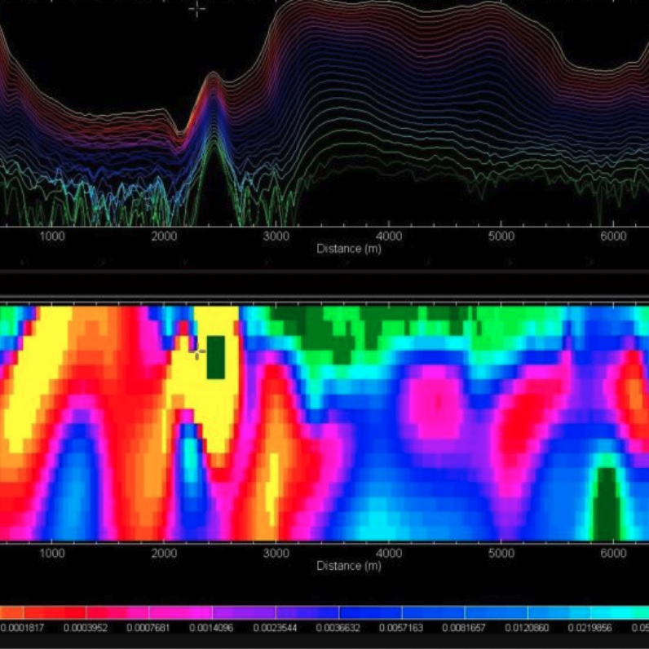Click the lower section's Distance (m) label
The height and width of the screenshot is (649, 649).
coord(348,566)
